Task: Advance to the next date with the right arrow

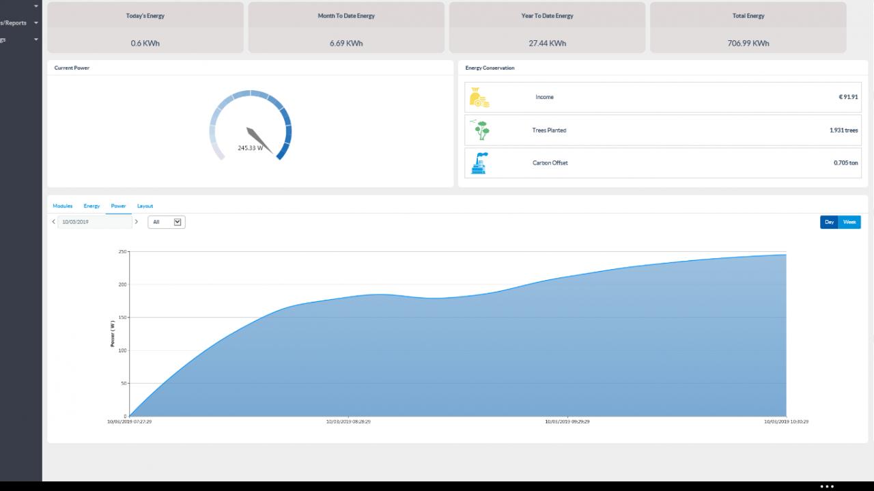Action: click(137, 222)
